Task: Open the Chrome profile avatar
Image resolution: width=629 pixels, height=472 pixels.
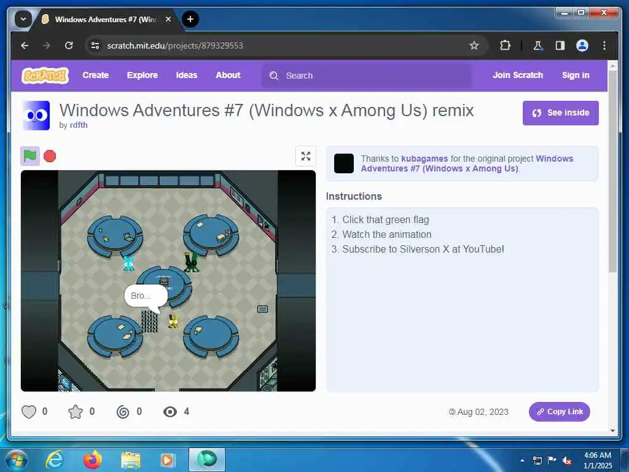Action: pos(582,45)
